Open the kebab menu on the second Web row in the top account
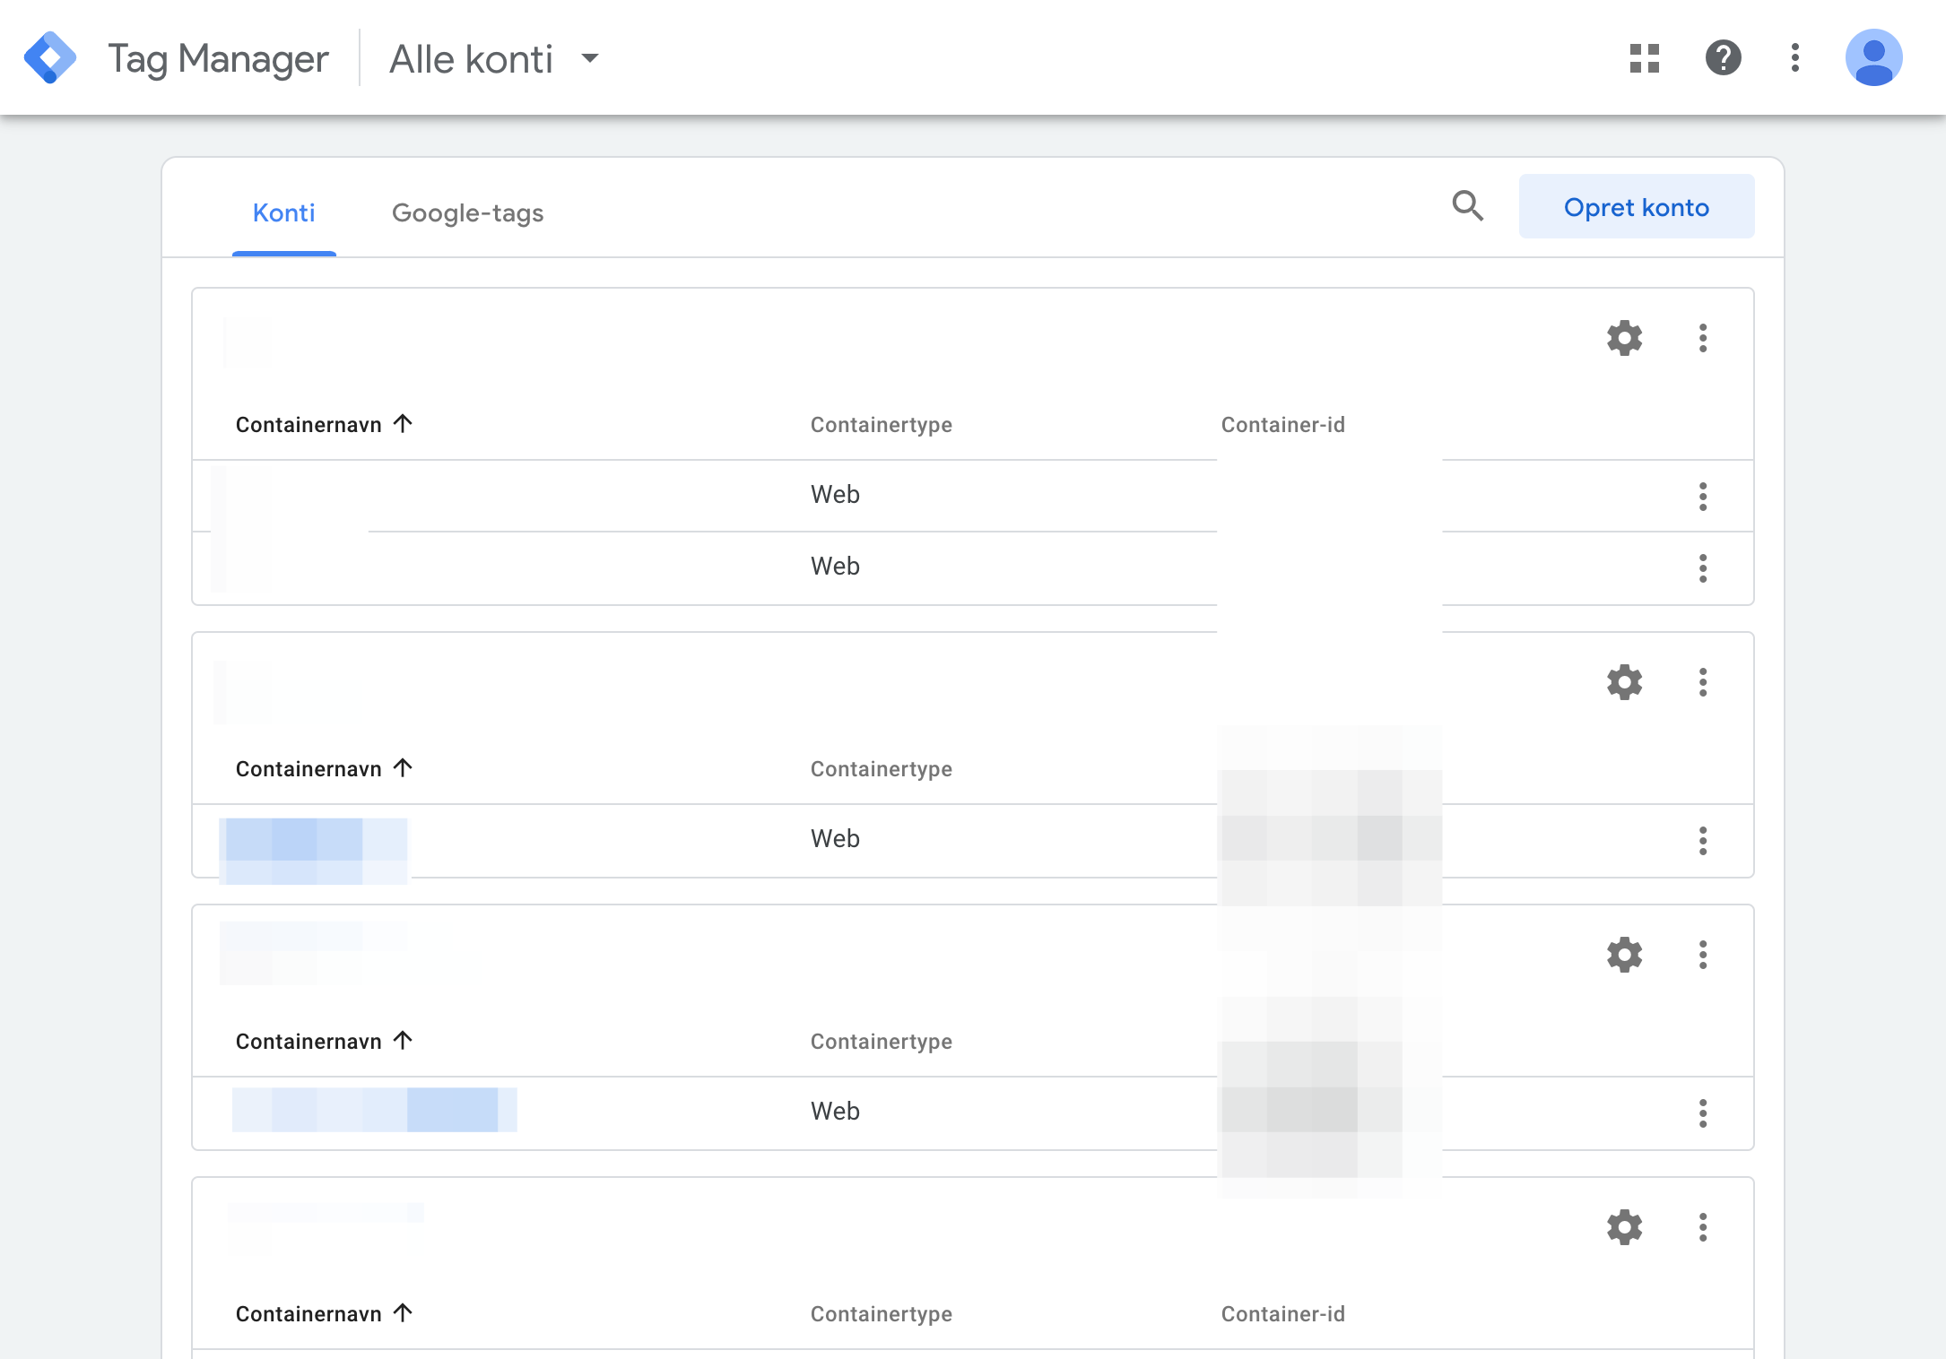 click(1703, 567)
